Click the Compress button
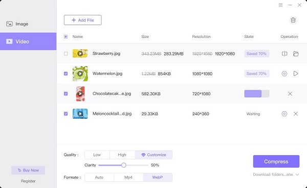Viewport: 307px width, 188px height. [276, 161]
